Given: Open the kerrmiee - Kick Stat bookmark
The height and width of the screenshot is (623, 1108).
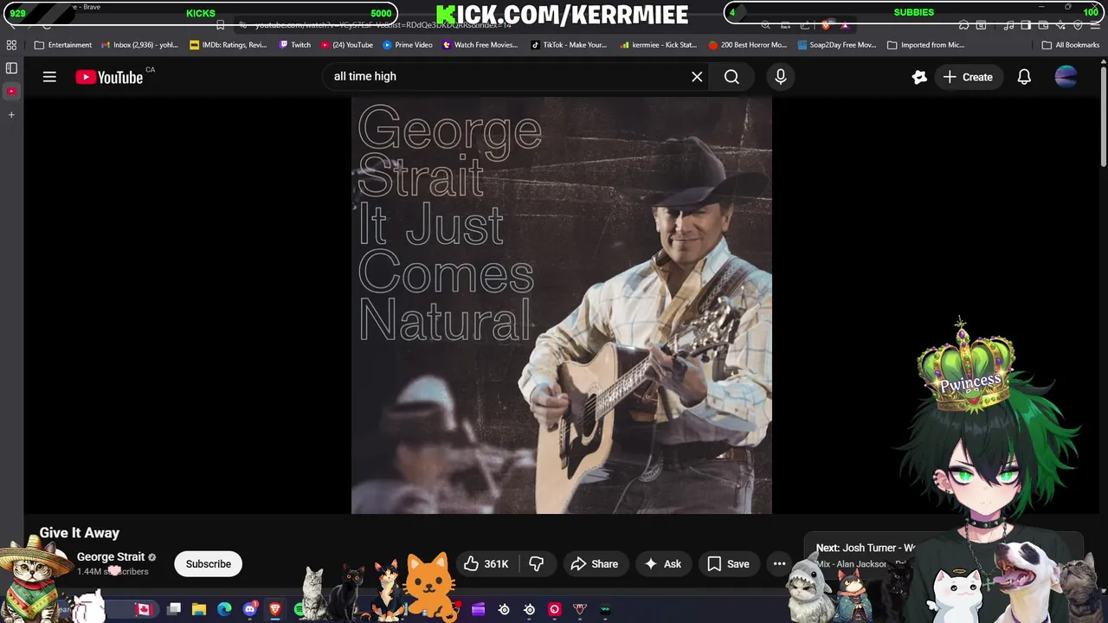Looking at the screenshot, I should coord(659,45).
